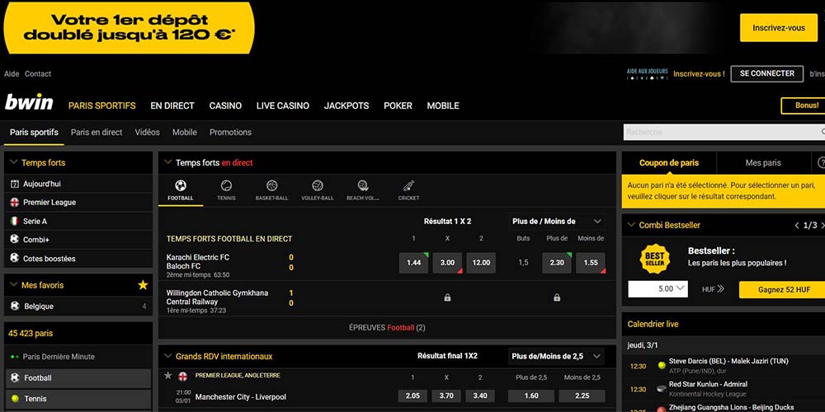Click the Mes favoris star icon
This screenshot has height=412, width=825.
point(143,285)
